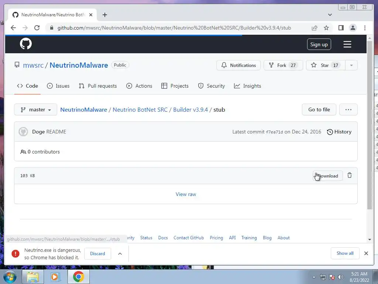This screenshot has width=378, height=284.
Task: Click the browser forward arrow
Action: point(25,28)
